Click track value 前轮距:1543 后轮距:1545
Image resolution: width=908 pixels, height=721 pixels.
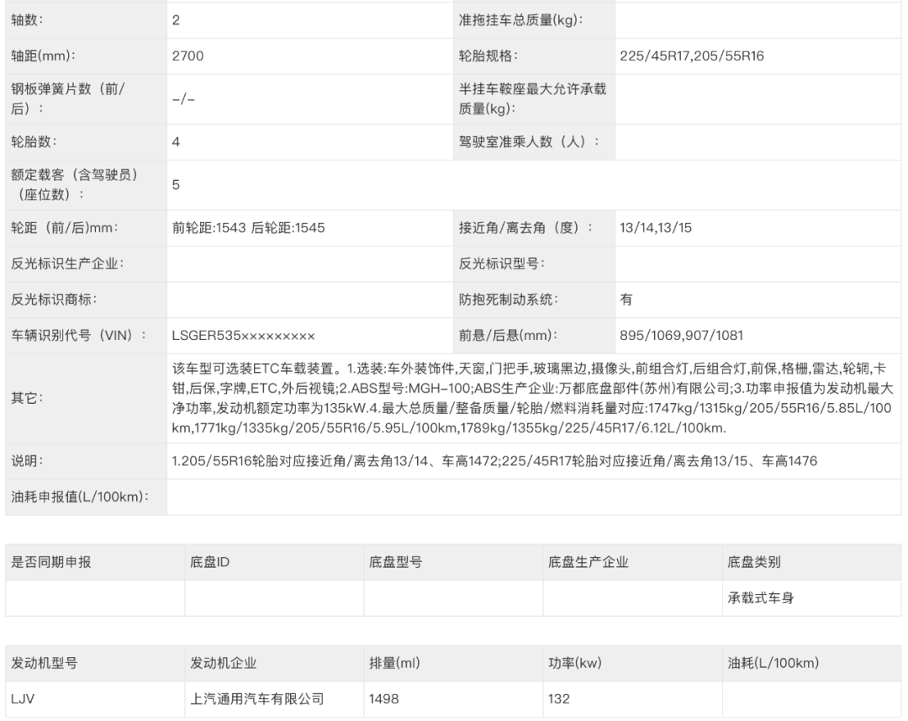[248, 228]
